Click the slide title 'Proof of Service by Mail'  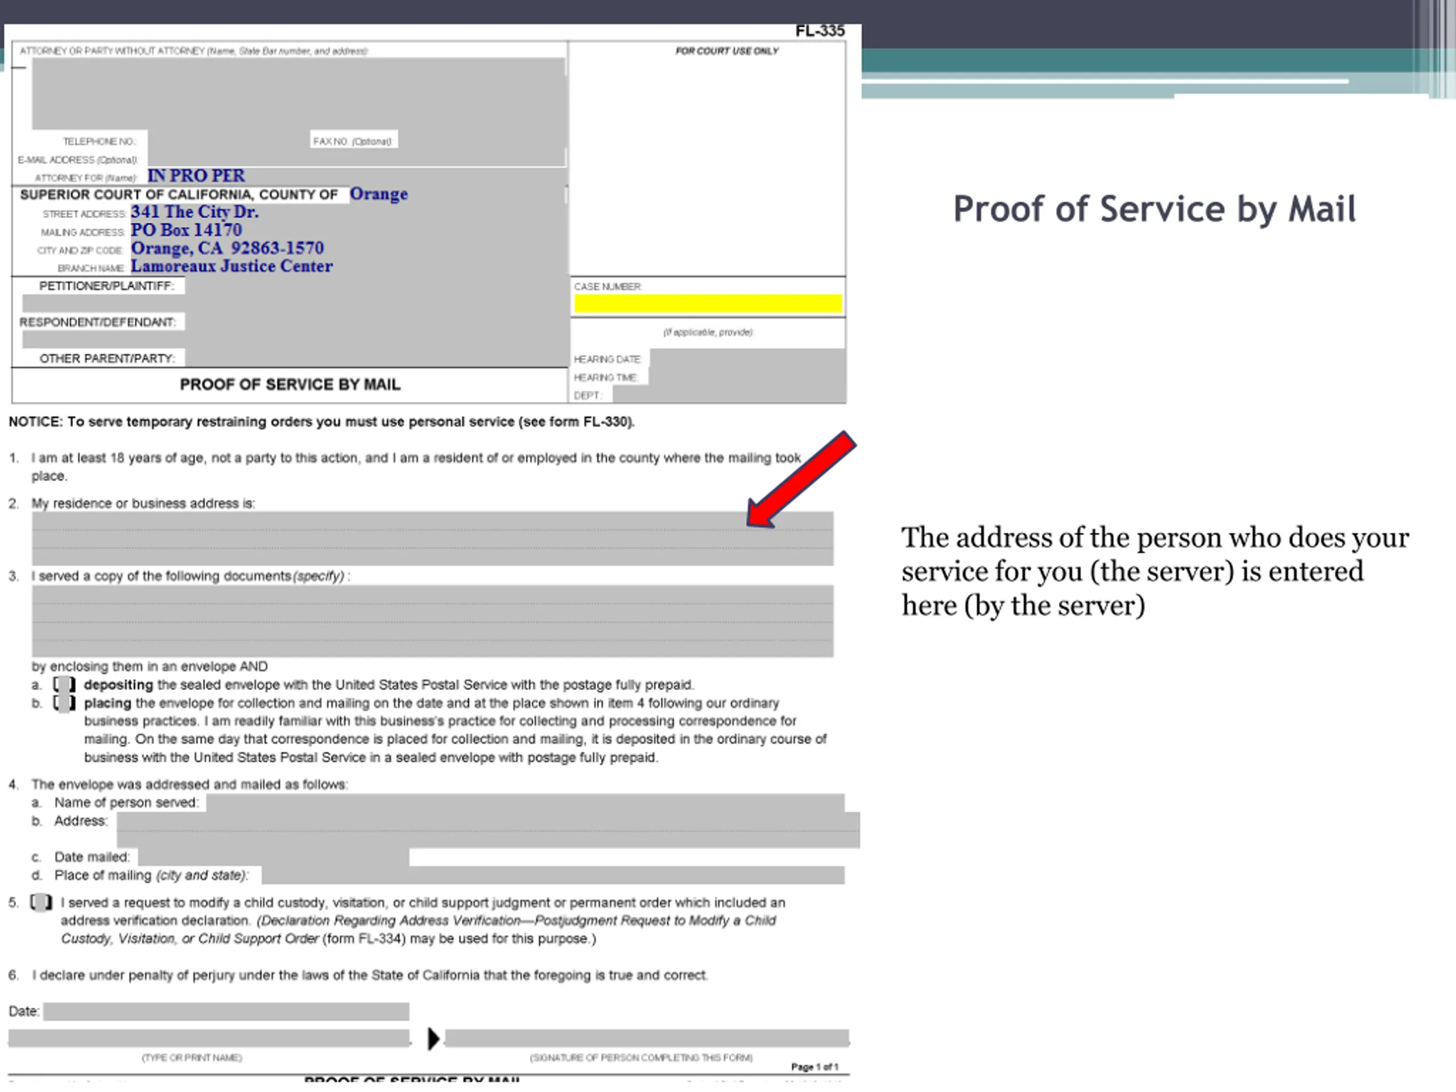(1155, 209)
